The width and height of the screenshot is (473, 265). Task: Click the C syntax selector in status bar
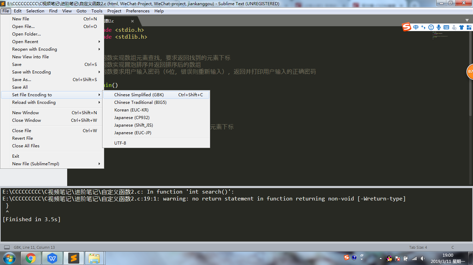pyautogui.click(x=453, y=247)
